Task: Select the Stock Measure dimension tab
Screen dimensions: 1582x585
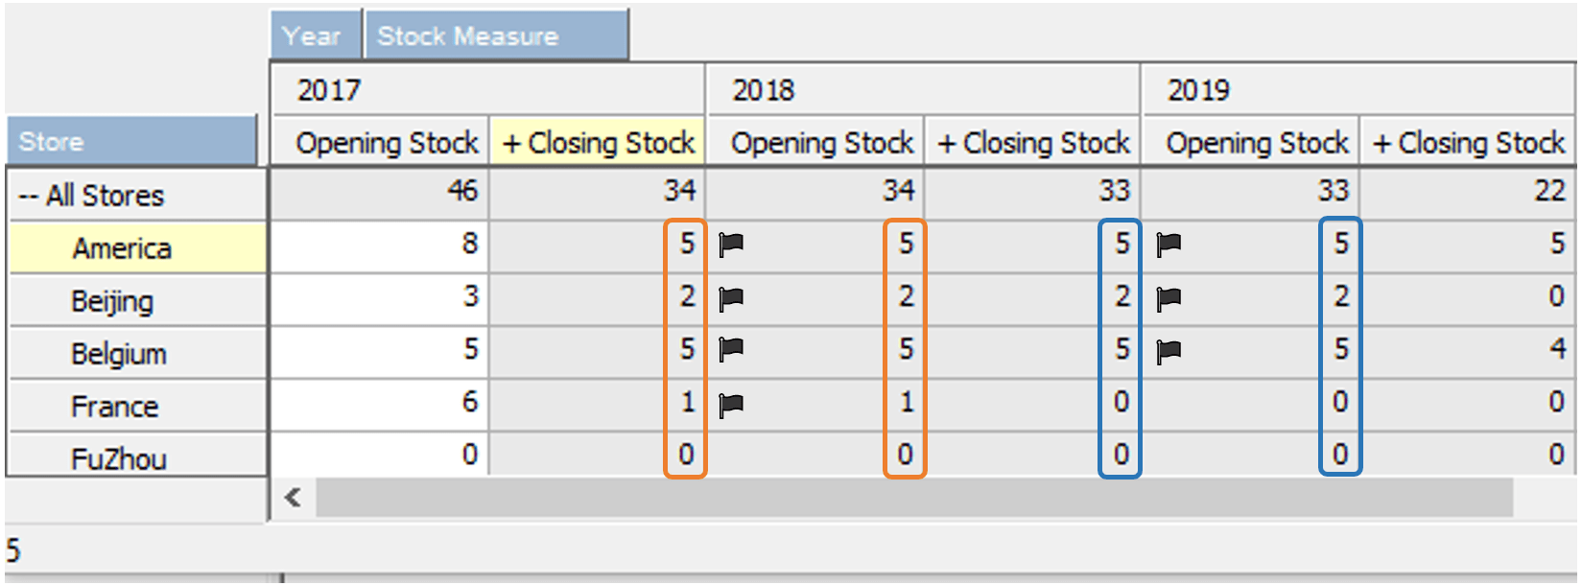Action: (466, 35)
